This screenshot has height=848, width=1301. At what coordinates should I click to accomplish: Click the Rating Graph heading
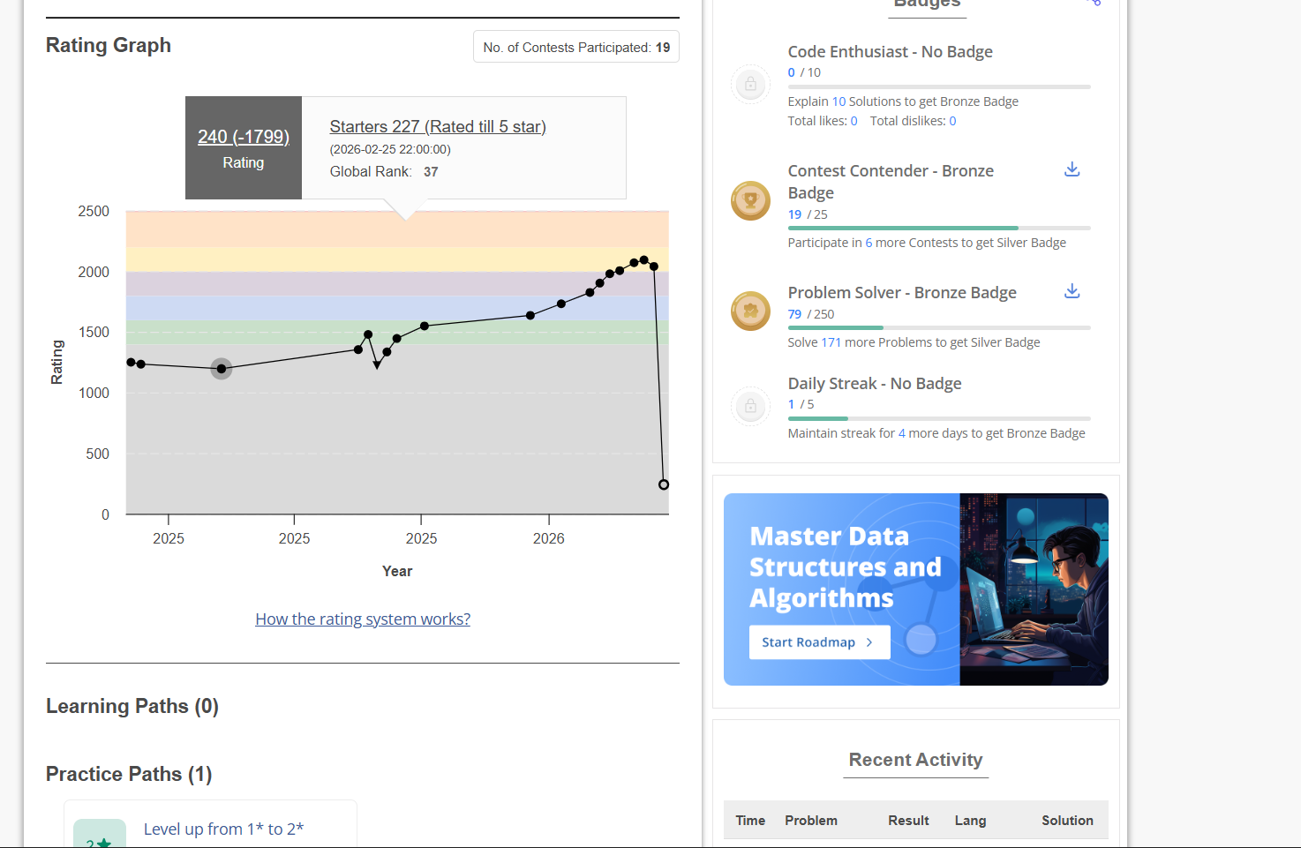point(109,45)
